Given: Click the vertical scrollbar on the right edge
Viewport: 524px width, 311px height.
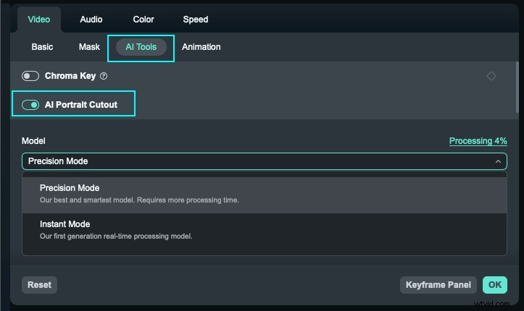Looking at the screenshot, I should [517, 87].
